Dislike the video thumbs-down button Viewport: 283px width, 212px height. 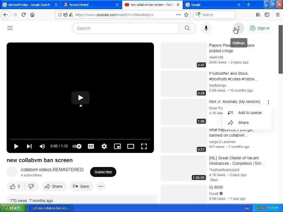[x=31, y=186]
